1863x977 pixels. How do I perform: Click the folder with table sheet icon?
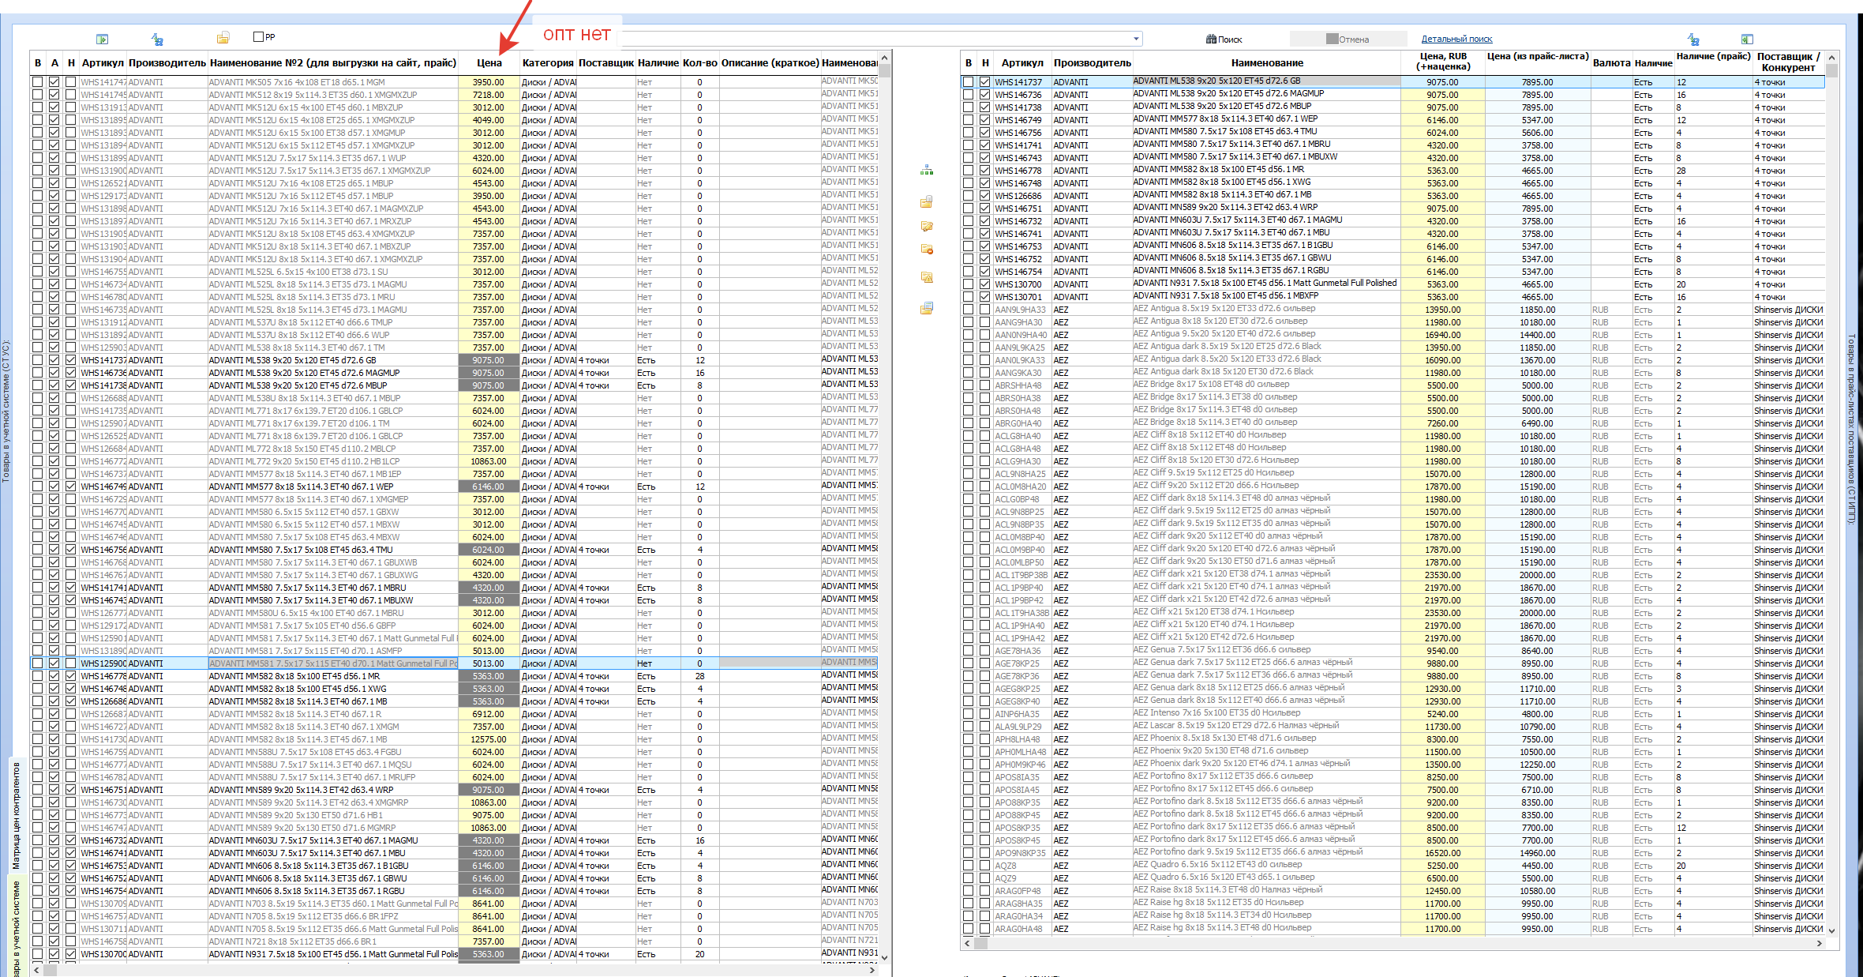pos(927,308)
